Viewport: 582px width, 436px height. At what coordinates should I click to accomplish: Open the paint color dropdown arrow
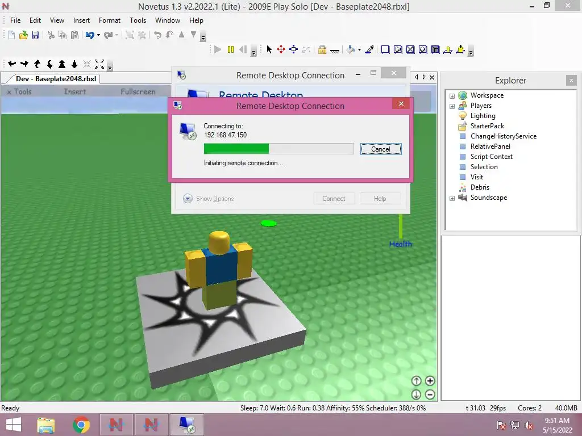tap(359, 50)
